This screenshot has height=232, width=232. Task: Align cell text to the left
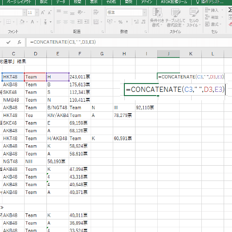(58, 22)
